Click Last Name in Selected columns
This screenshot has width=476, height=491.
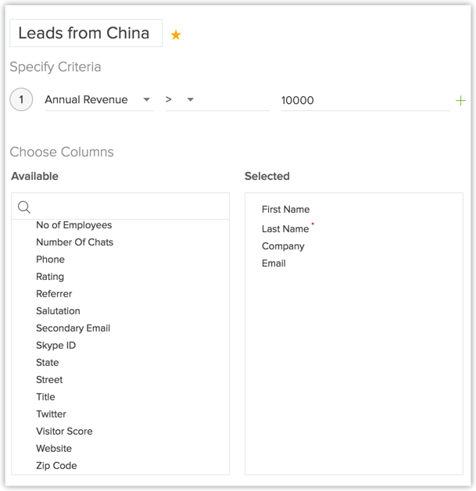285,229
